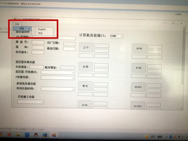This screenshot has height=141, width=188.
Task: Click the 接收机其他功能 section heading
Action: pyautogui.click(x=26, y=84)
